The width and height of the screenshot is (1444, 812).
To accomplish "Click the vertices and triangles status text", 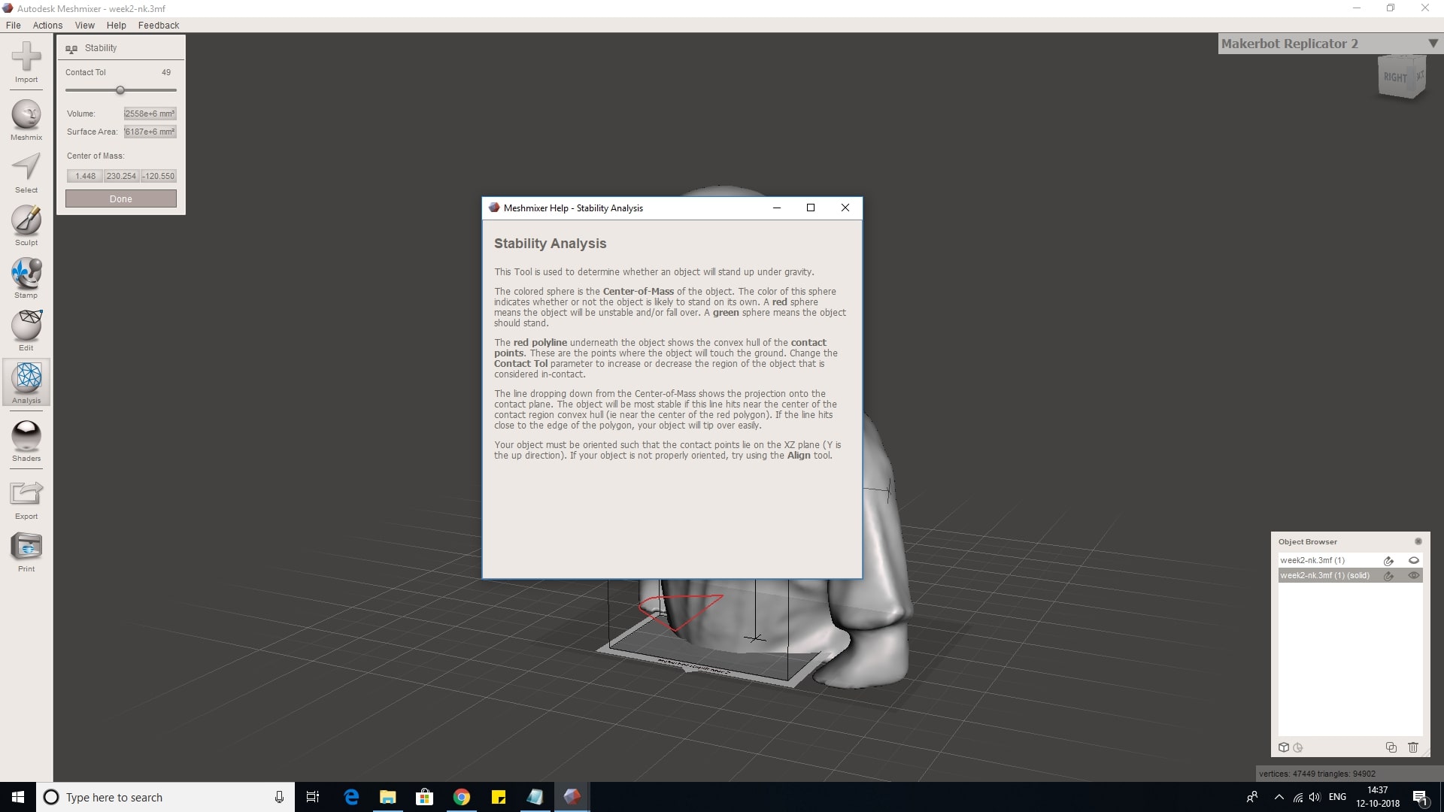I will point(1317,774).
